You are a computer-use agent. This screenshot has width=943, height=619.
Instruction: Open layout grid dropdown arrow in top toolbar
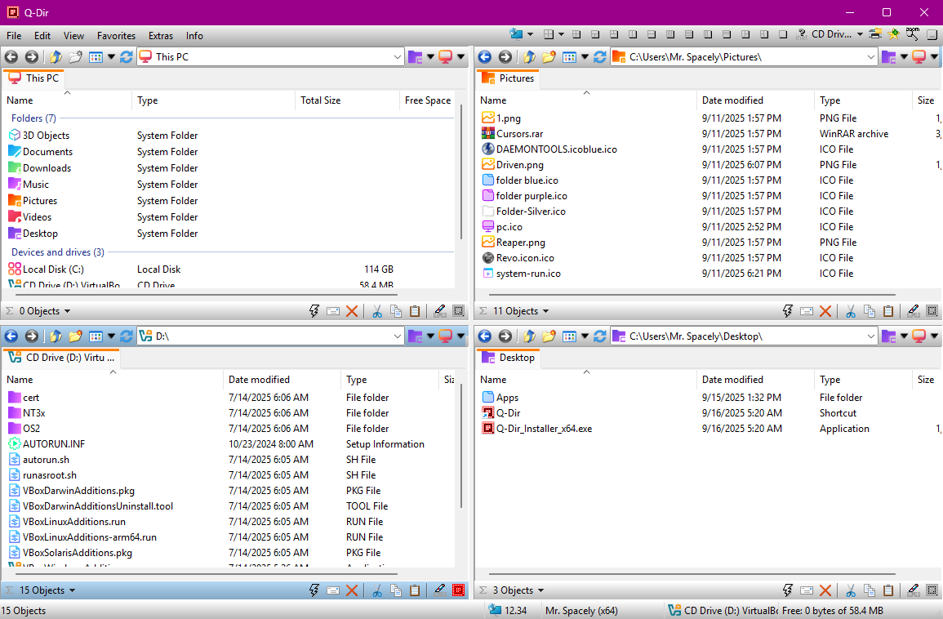pyautogui.click(x=561, y=34)
